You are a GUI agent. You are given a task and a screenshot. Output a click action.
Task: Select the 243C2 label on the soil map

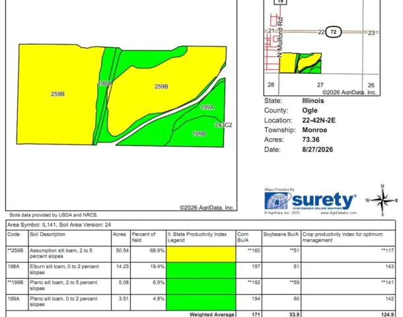coord(223,125)
